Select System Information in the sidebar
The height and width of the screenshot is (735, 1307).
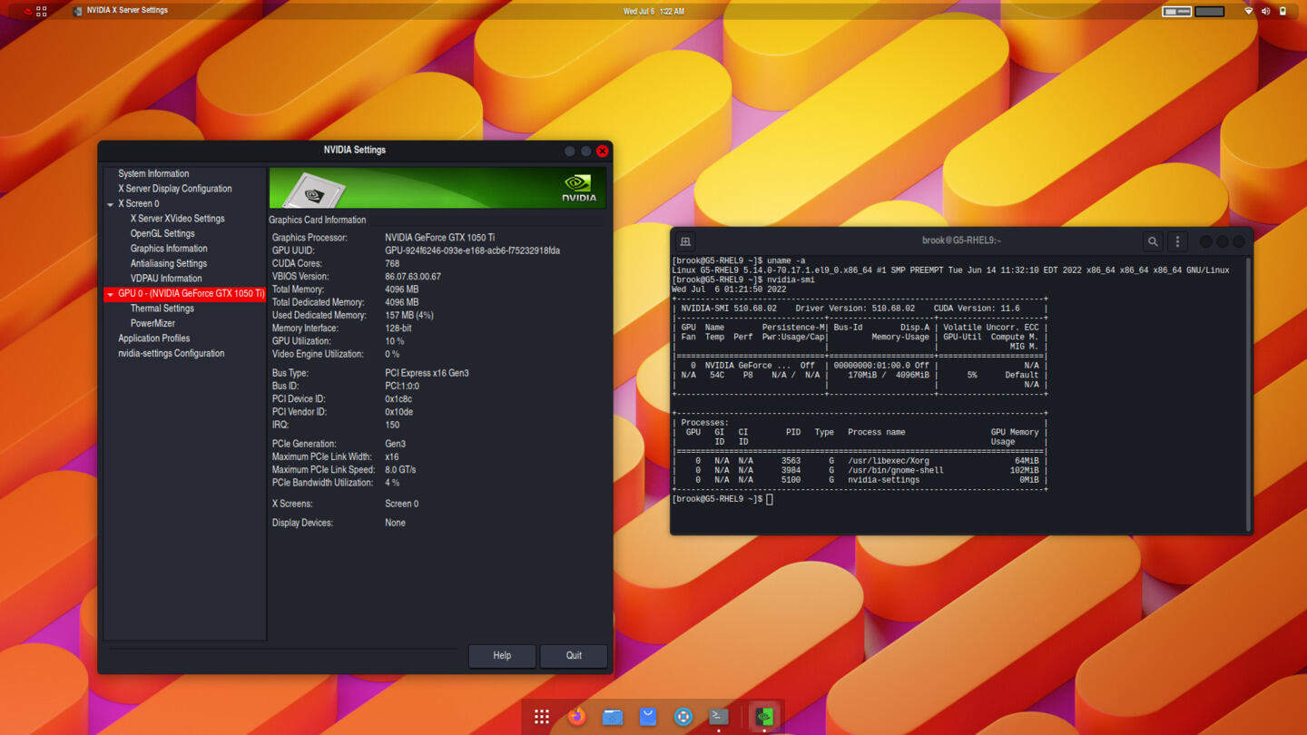[153, 173]
